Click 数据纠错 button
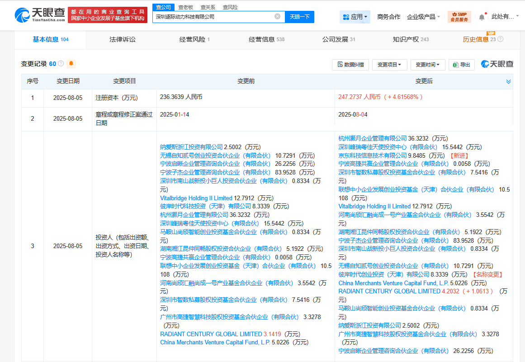Screen dimensions: 525x362 350,65
